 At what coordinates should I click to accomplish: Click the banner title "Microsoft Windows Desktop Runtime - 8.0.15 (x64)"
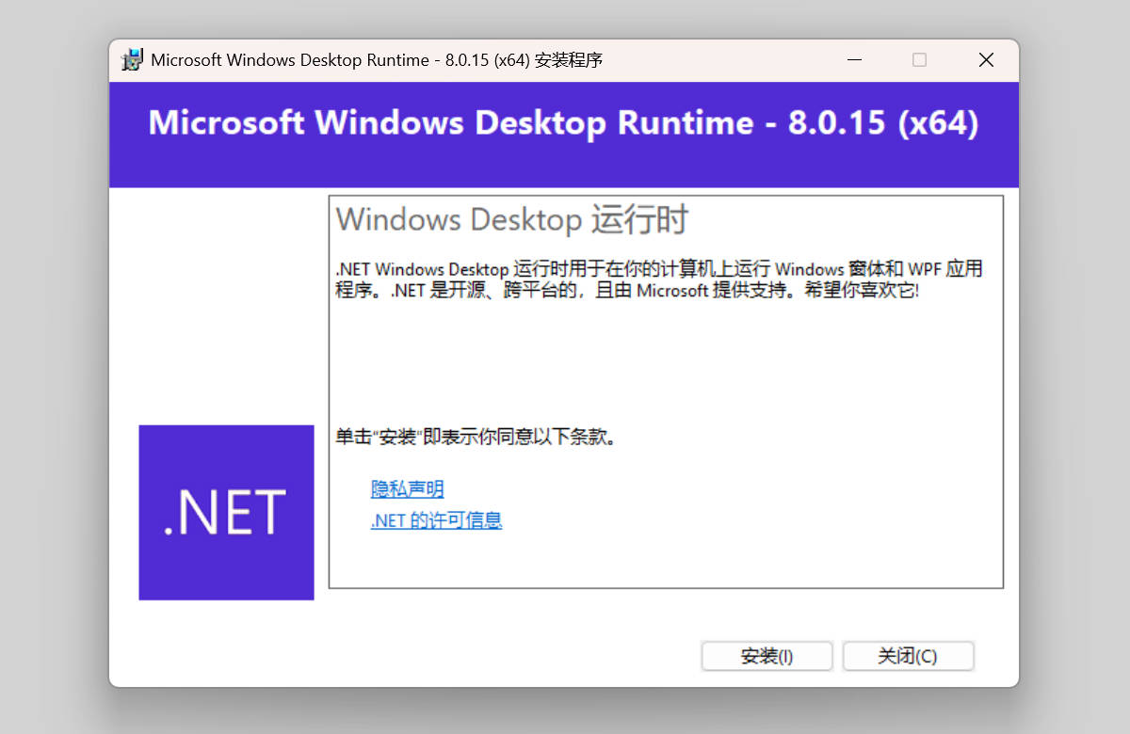pyautogui.click(x=563, y=123)
